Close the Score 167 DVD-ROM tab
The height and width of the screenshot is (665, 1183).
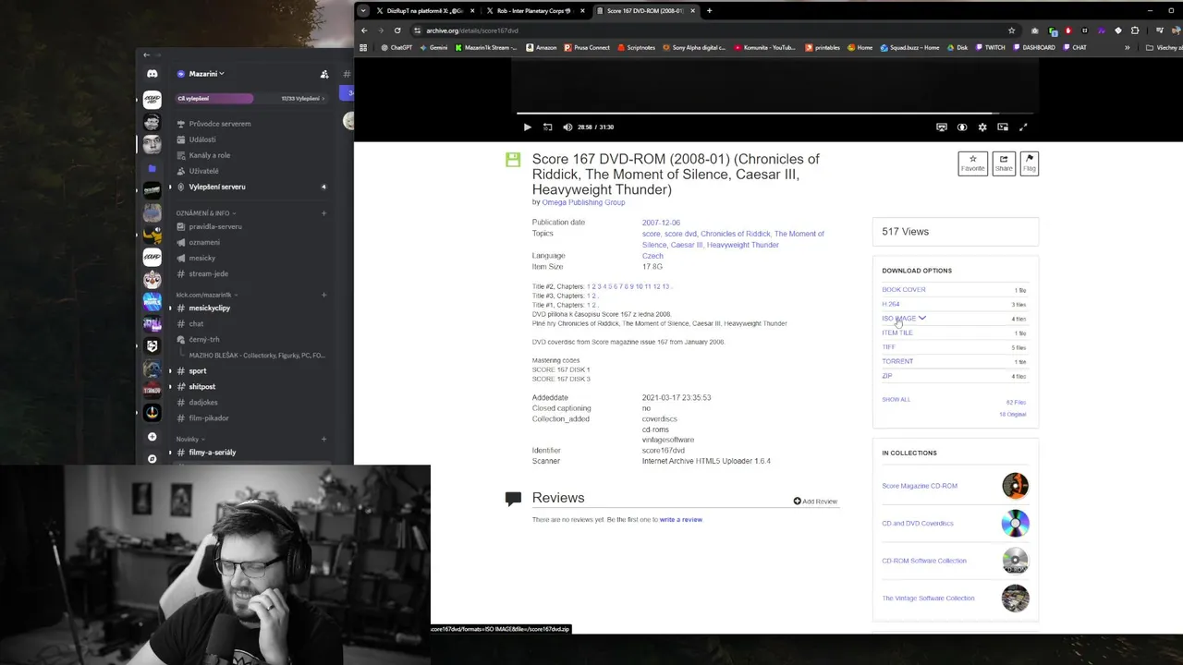[x=692, y=11]
